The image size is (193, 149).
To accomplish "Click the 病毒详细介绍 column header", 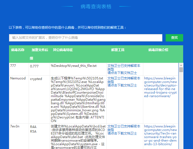I will [158, 50].
